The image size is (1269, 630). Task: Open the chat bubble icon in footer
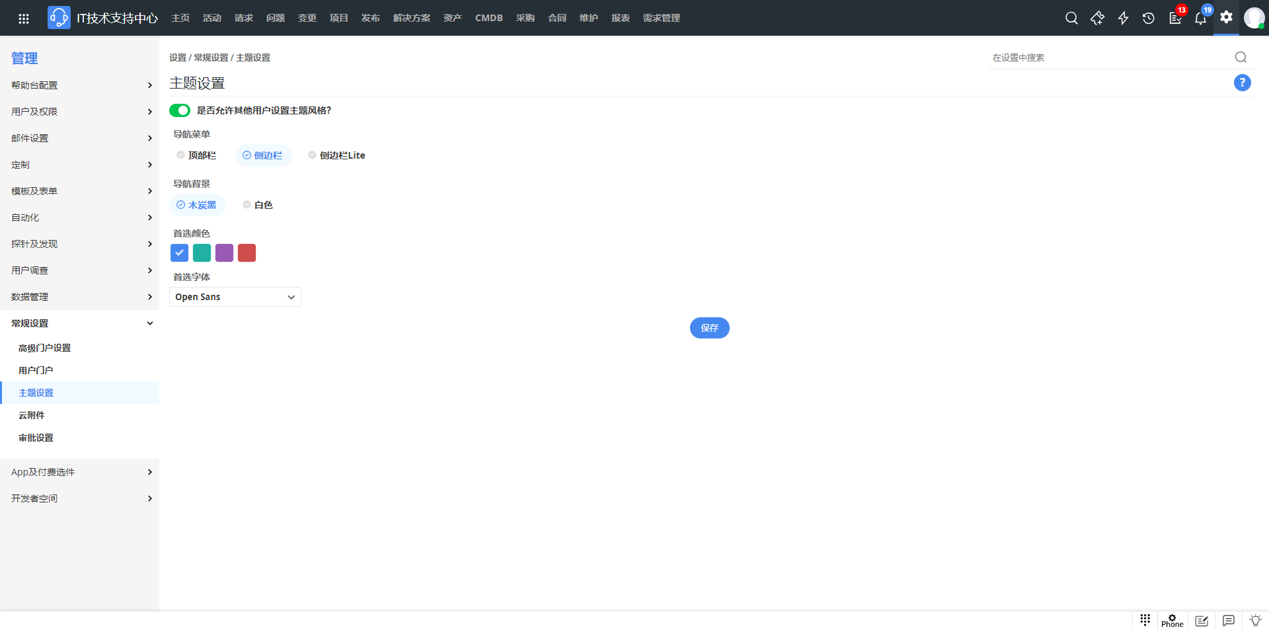coord(1229,621)
